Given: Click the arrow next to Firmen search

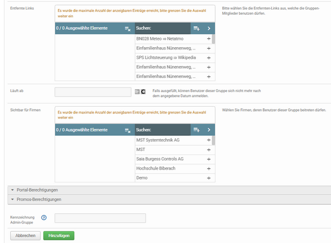Looking at the screenshot, I should pyautogui.click(x=209, y=130).
